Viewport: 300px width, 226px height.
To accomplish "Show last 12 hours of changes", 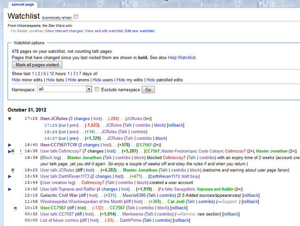I will 52,73.
